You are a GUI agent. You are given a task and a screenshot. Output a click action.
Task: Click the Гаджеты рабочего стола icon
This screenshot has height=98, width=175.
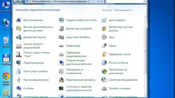click(61, 20)
